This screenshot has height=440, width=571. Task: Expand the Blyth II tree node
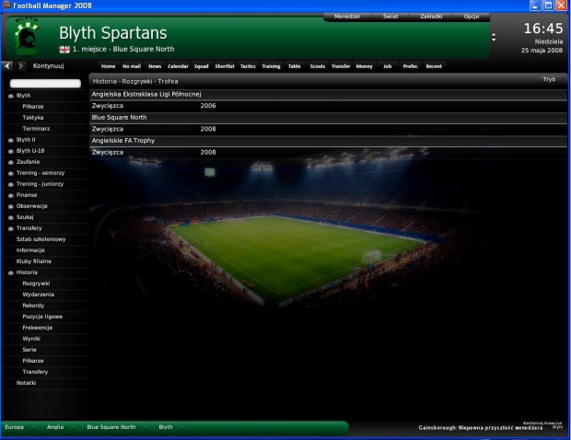click(11, 140)
